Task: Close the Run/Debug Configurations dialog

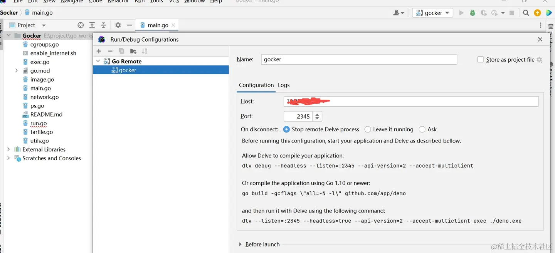Action: click(x=540, y=39)
